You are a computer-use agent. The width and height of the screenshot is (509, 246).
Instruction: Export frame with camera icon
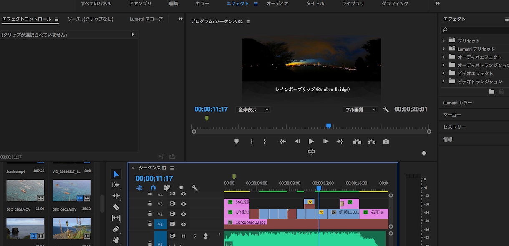(x=386, y=142)
